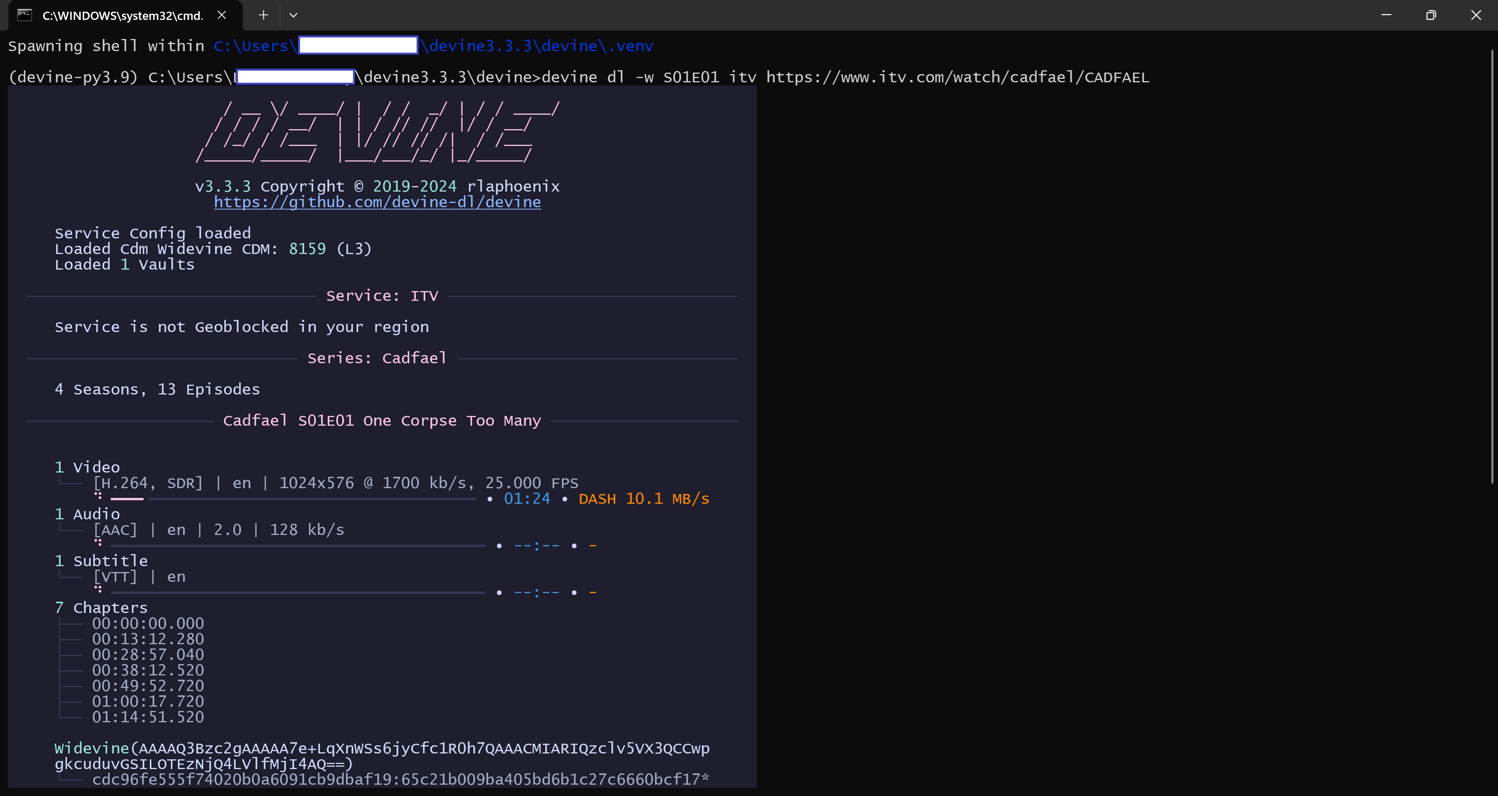Close the terminal window
1498x796 pixels.
[1476, 15]
